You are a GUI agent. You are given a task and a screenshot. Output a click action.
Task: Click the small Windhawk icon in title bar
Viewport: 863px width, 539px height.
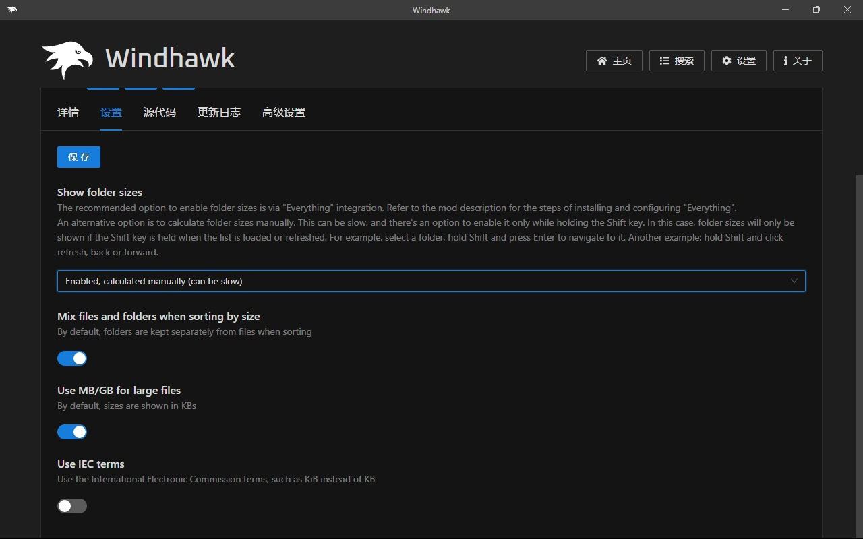[x=12, y=10]
